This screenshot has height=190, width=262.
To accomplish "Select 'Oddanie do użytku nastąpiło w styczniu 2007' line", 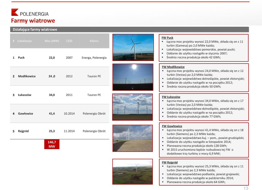I will click(x=197, y=53).
